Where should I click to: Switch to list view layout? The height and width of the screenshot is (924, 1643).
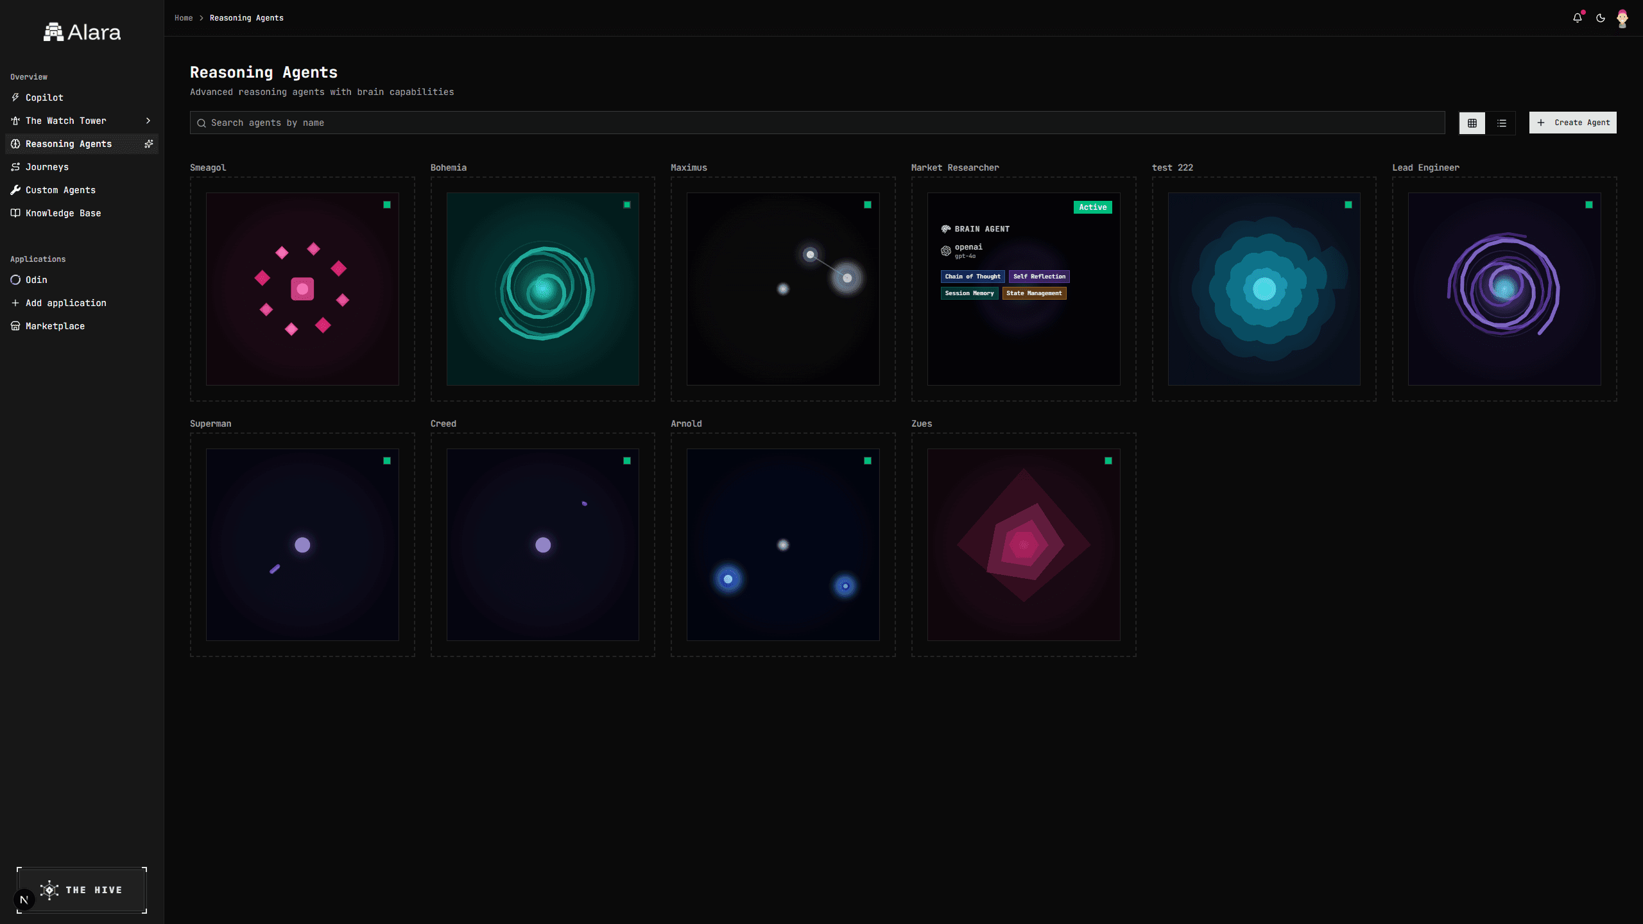[1502, 123]
